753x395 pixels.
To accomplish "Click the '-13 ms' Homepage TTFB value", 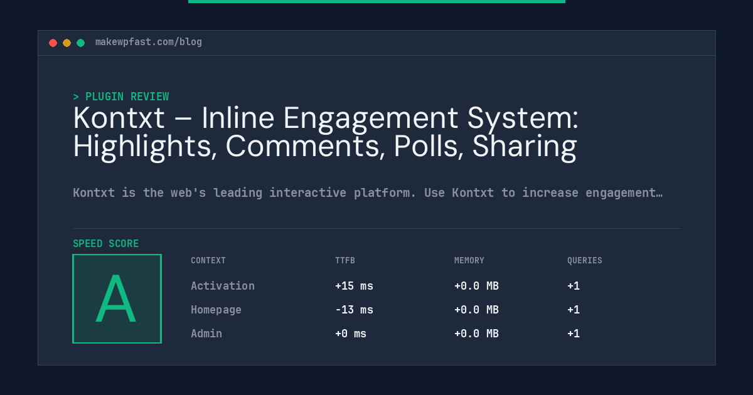I will tap(354, 310).
